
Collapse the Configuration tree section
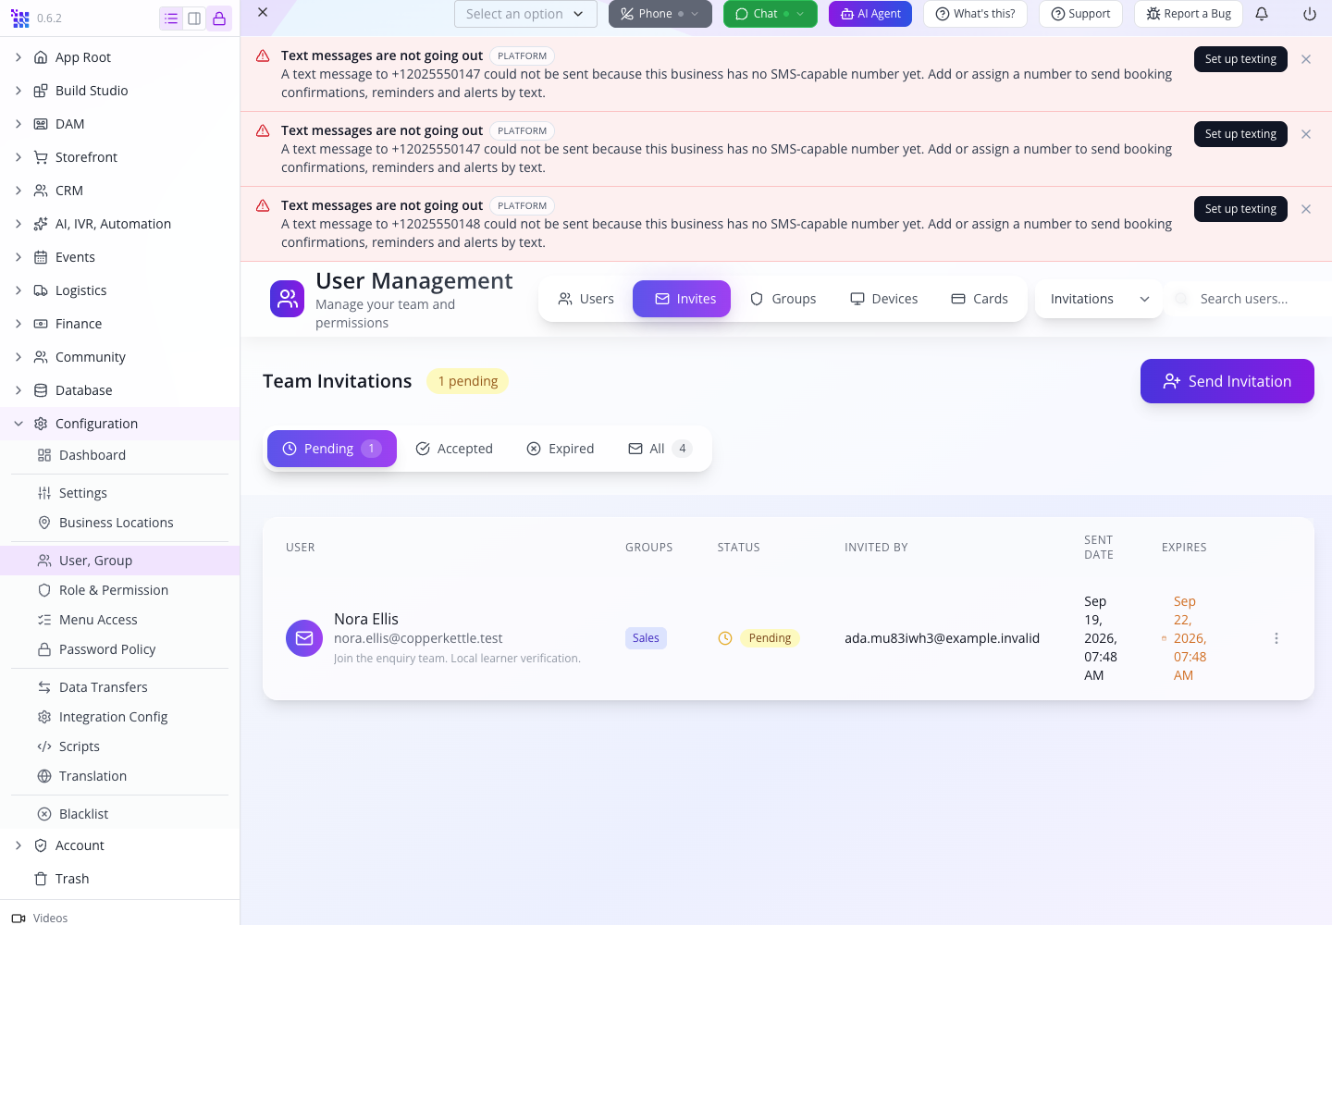[x=18, y=424]
